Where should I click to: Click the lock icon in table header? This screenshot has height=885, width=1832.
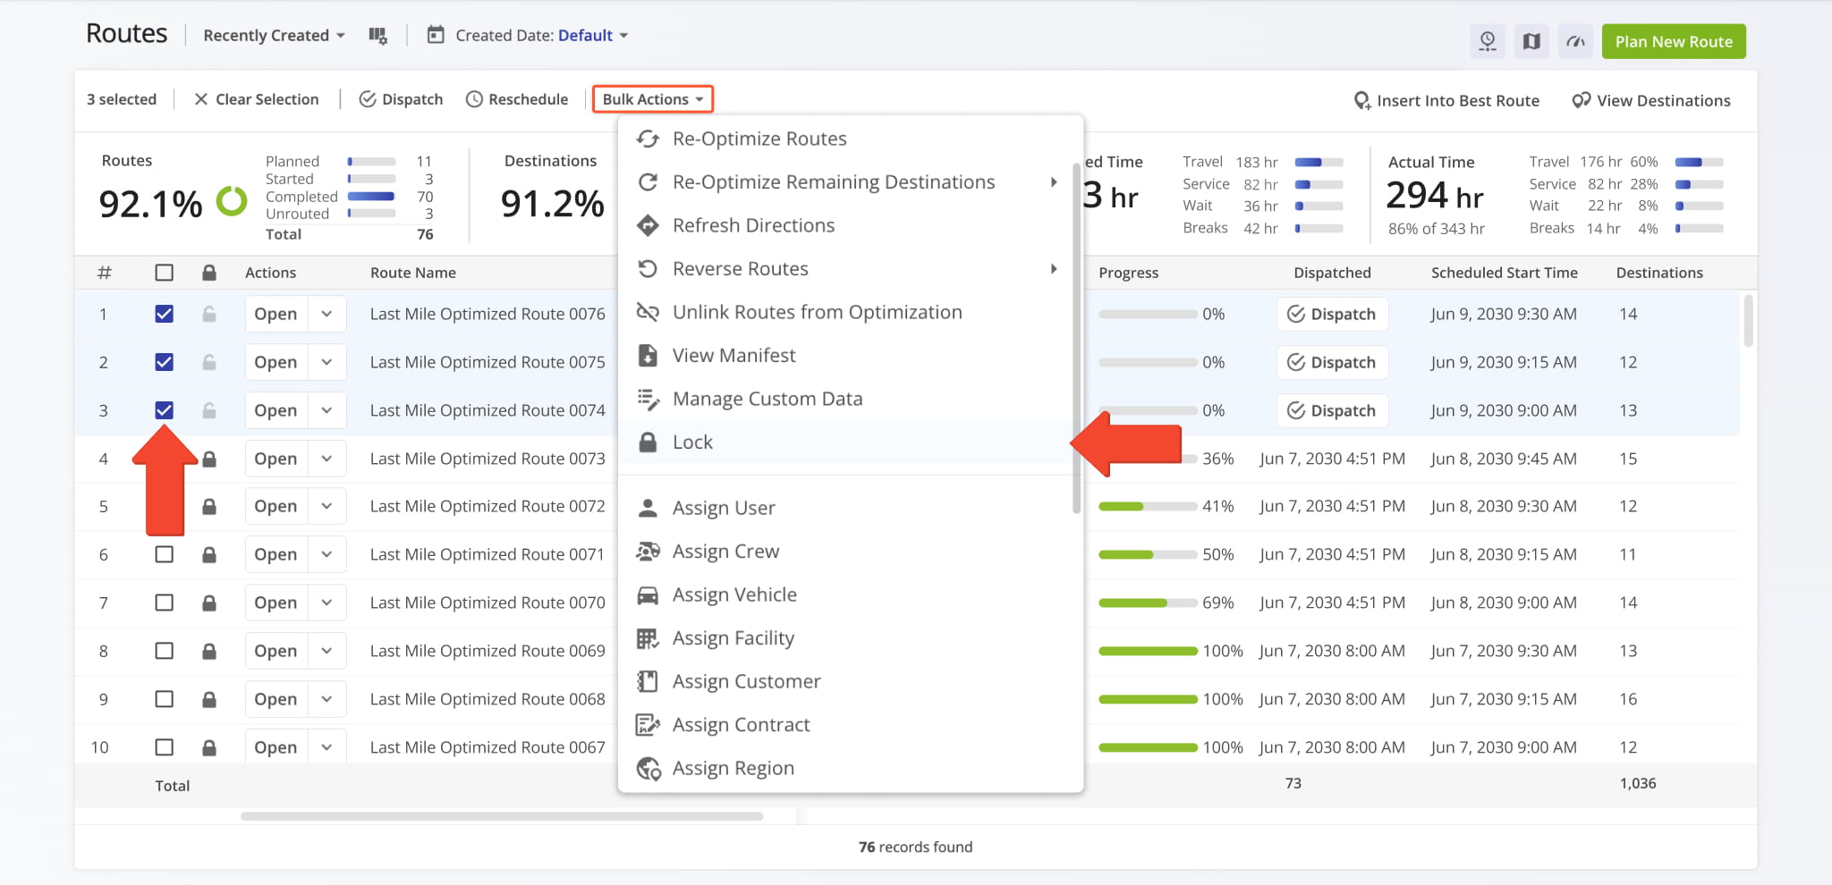click(209, 273)
